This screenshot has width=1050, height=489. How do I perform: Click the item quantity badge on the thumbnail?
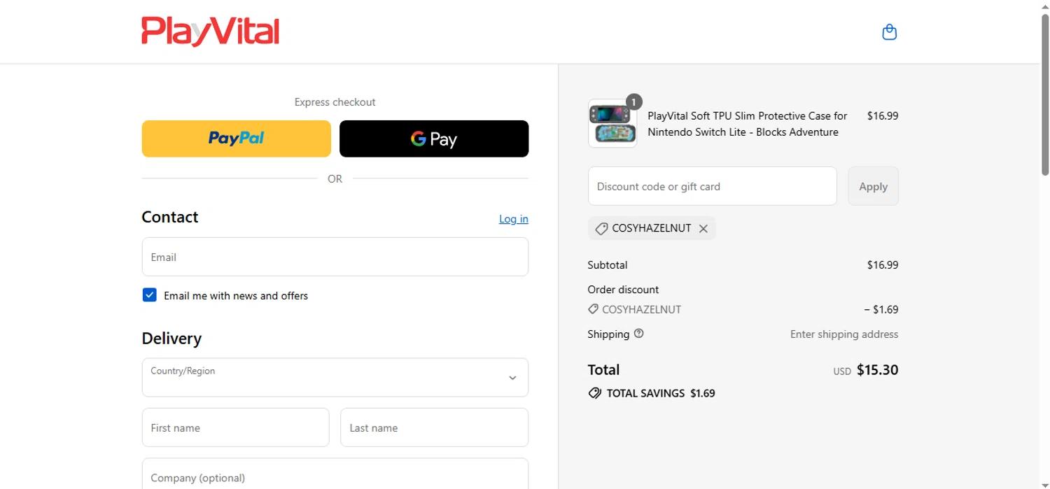(x=633, y=102)
